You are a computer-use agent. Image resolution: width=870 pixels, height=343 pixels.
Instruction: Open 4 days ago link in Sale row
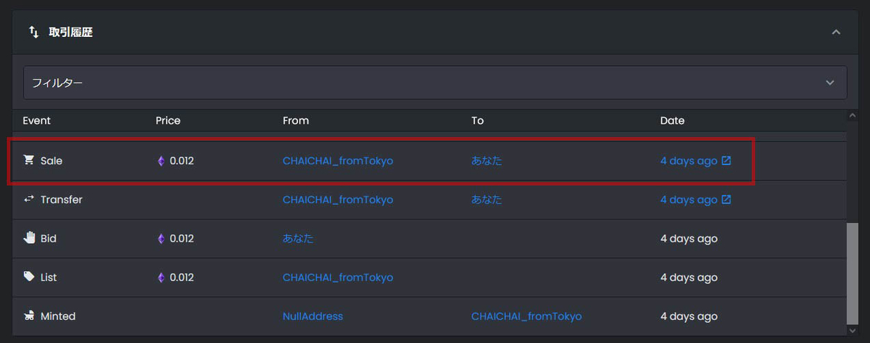(688, 161)
